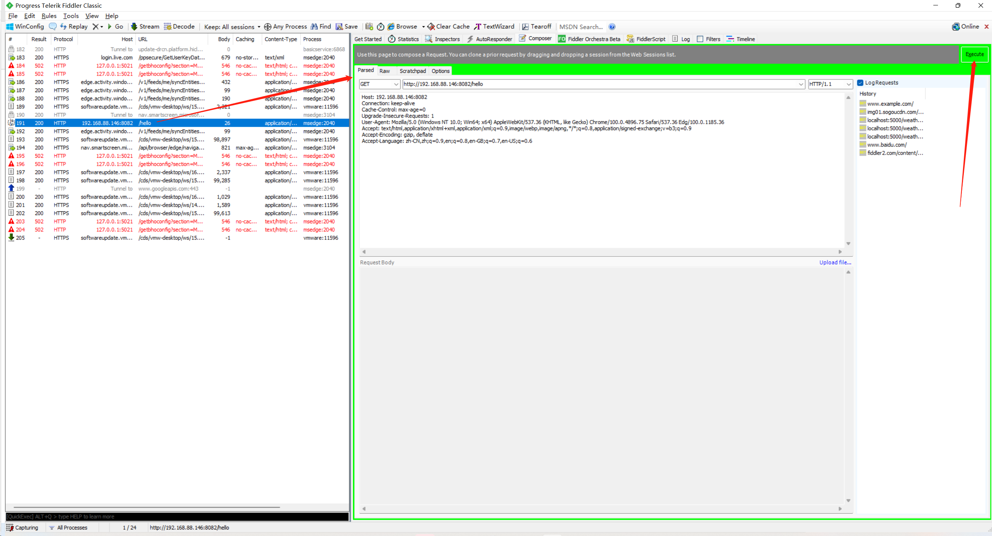Click the QuickExec command box
Viewport: 992px width, 536px height.
tap(177, 516)
